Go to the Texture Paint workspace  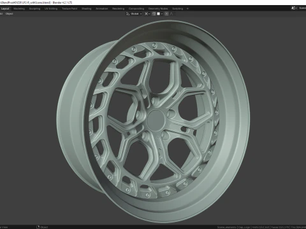pyautogui.click(x=69, y=9)
